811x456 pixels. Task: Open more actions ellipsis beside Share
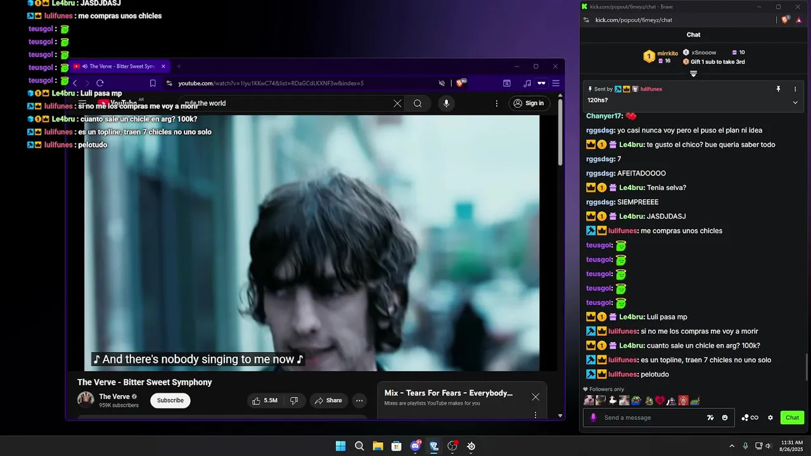(359, 400)
